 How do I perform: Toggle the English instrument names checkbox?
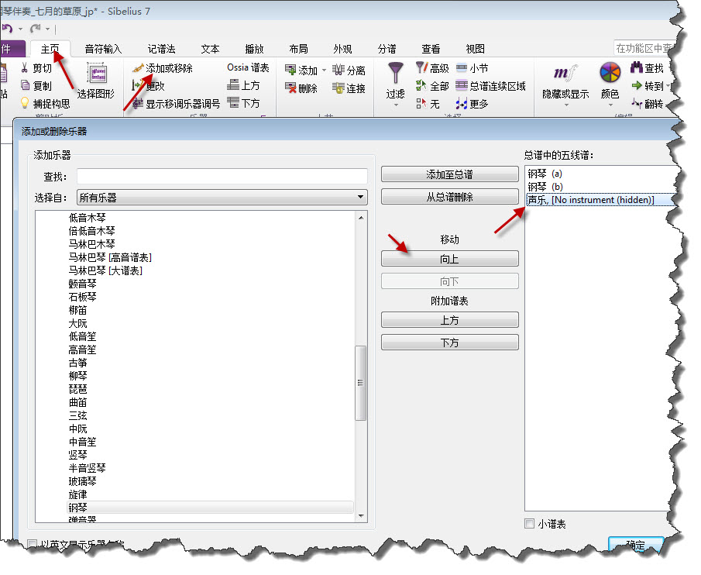click(x=33, y=543)
